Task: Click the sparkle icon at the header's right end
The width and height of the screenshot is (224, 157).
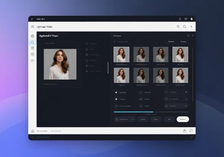Action: tap(191, 27)
